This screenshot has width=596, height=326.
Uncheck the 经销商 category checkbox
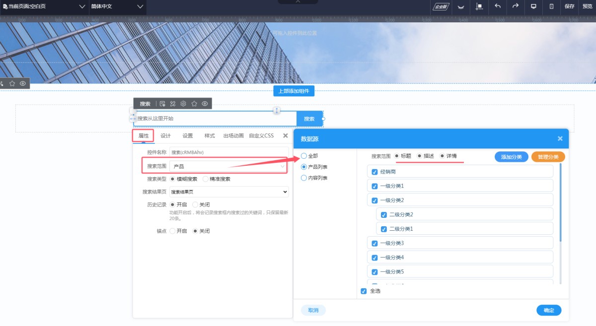pyautogui.click(x=375, y=172)
